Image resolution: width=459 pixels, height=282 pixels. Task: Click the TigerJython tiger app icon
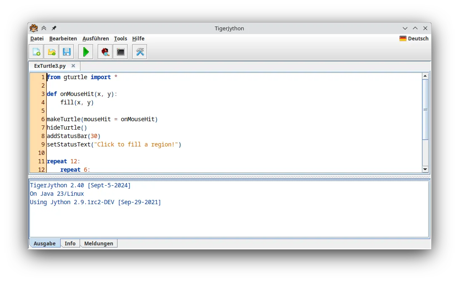[x=34, y=28]
